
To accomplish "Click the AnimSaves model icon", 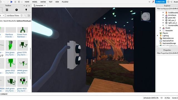I will 166,15.
